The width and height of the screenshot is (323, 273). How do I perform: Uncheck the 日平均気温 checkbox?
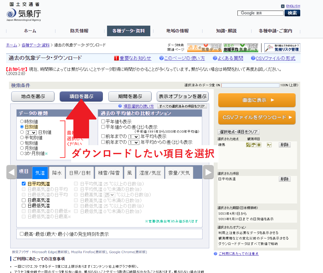click(x=24, y=184)
